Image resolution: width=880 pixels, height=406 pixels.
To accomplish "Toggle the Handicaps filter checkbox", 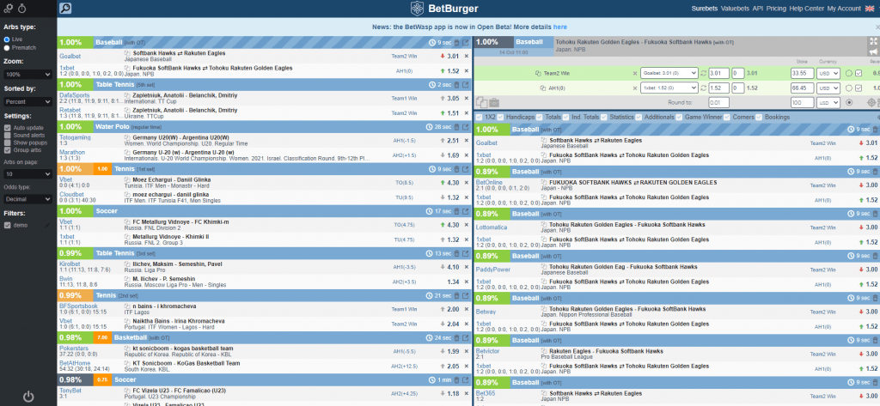I will [501, 118].
